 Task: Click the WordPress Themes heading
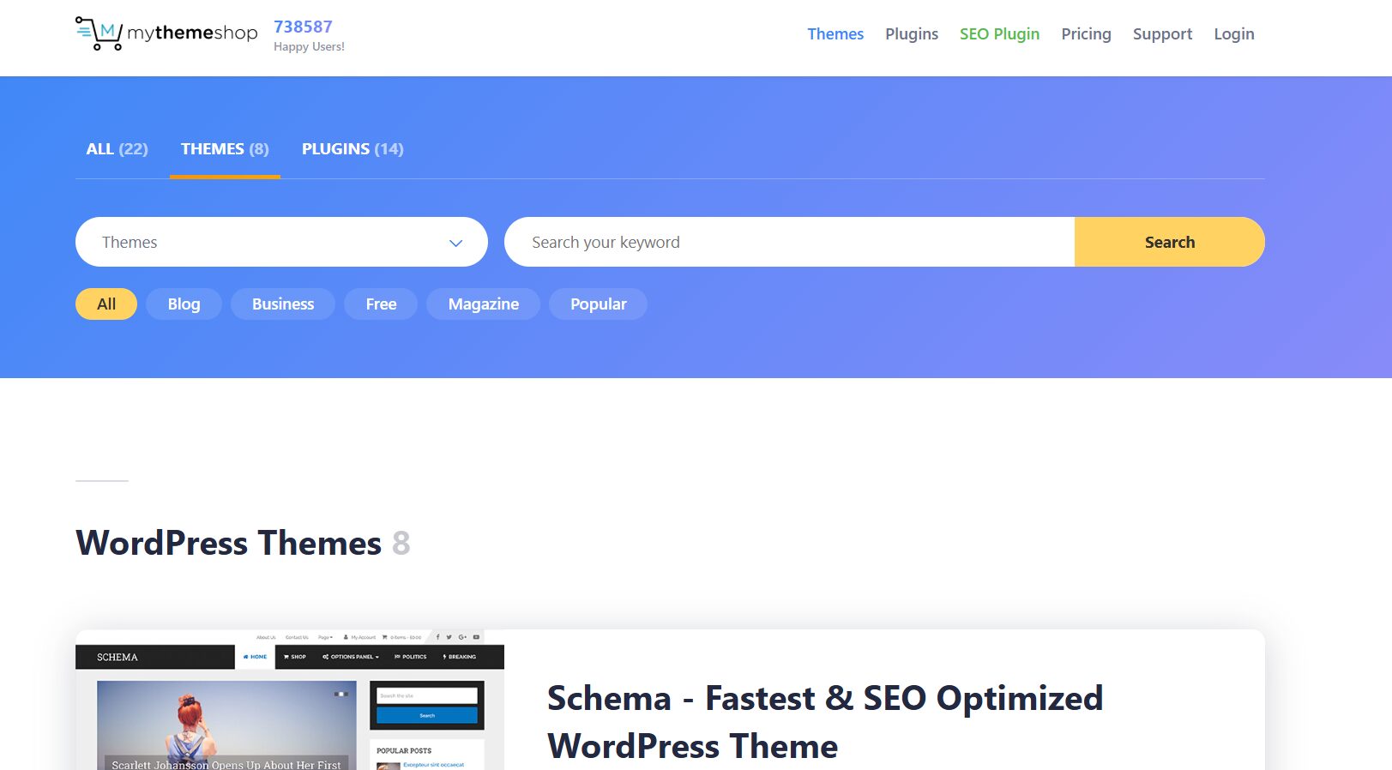243,543
